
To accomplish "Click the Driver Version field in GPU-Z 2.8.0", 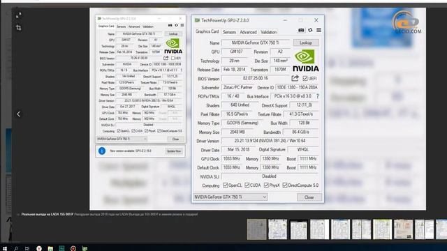I will pyautogui.click(x=270, y=141).
